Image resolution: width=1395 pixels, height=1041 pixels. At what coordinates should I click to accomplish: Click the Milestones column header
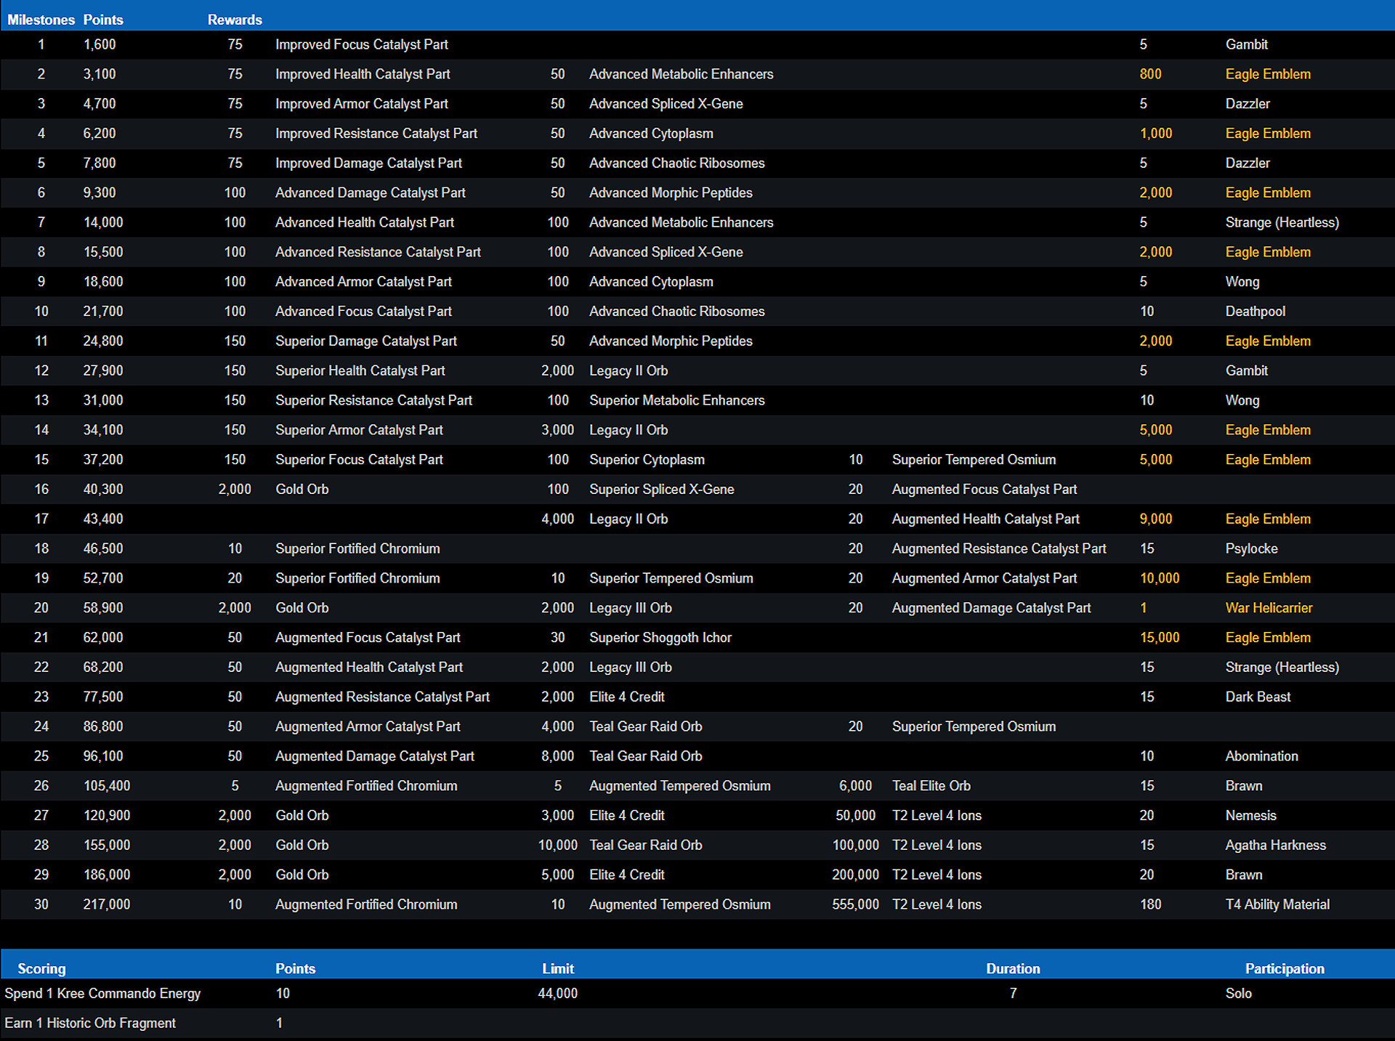[41, 20]
